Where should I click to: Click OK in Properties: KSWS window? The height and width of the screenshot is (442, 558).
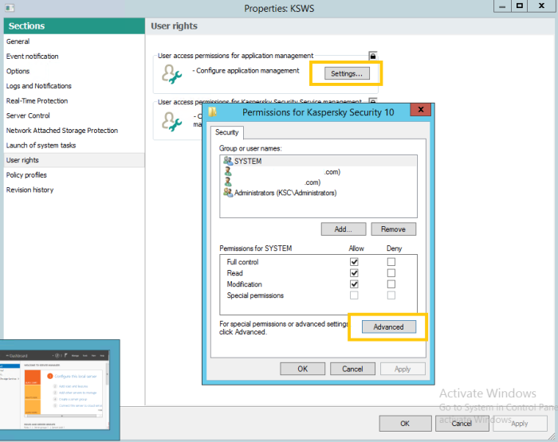[x=405, y=424]
